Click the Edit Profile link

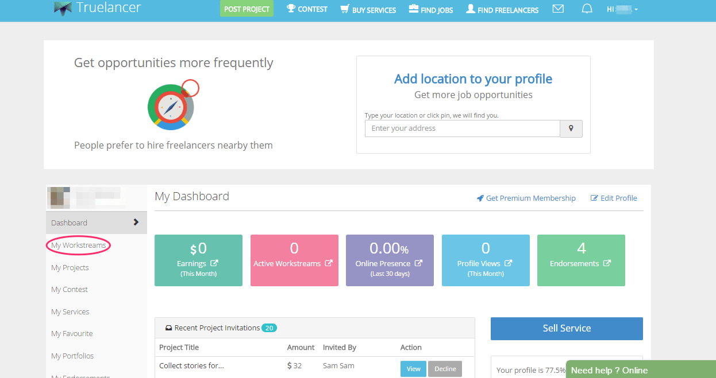coord(614,198)
